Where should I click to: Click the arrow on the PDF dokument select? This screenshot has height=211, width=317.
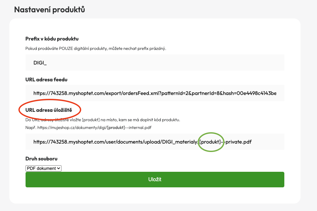coord(59,168)
